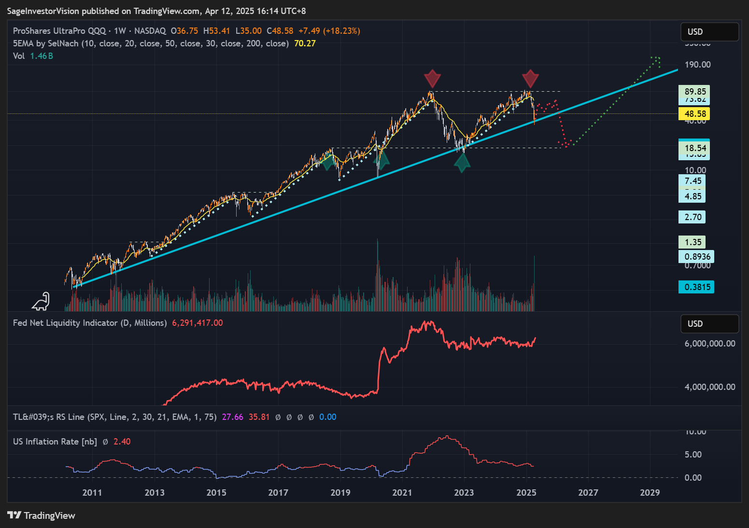749x528 pixels.
Task: Click the 4,000,000.00 axis value
Action: (710, 387)
